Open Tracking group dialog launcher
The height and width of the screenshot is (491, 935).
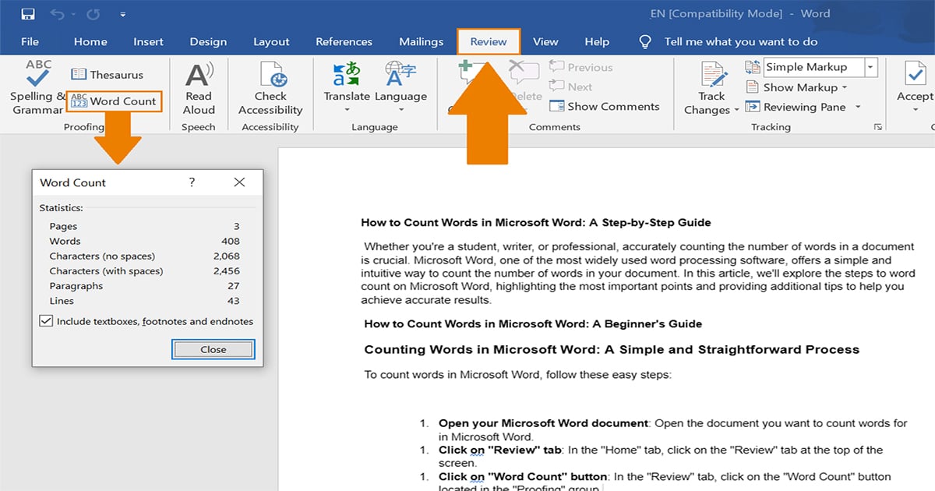click(x=878, y=126)
